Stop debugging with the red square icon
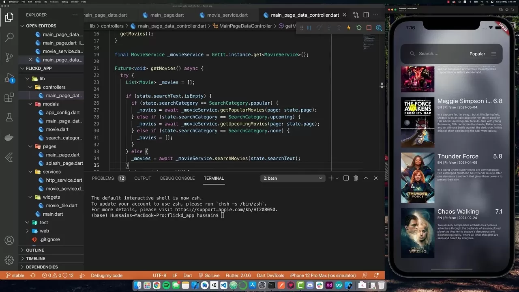The image size is (519, 292). (369, 27)
